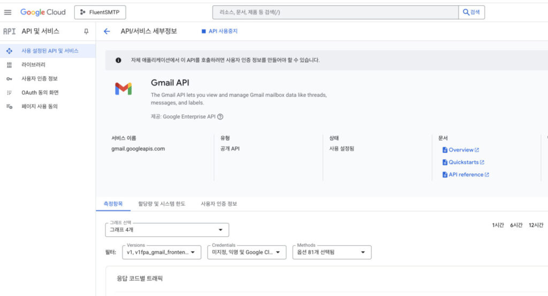Click the 페이지 사용 동의 settings icon
Image resolution: width=548 pixels, height=296 pixels.
[x=10, y=106]
